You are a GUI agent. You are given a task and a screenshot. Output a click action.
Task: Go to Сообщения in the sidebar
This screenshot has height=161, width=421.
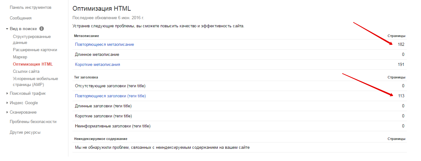click(x=20, y=18)
